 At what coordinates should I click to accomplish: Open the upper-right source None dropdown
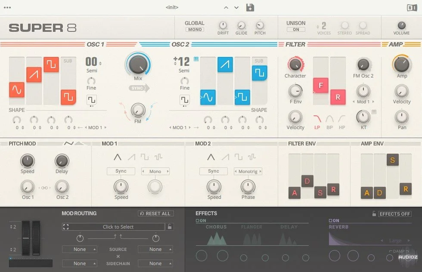155,249
